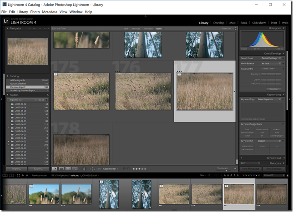
Task: Open the Metadata menu
Action: coord(50,11)
